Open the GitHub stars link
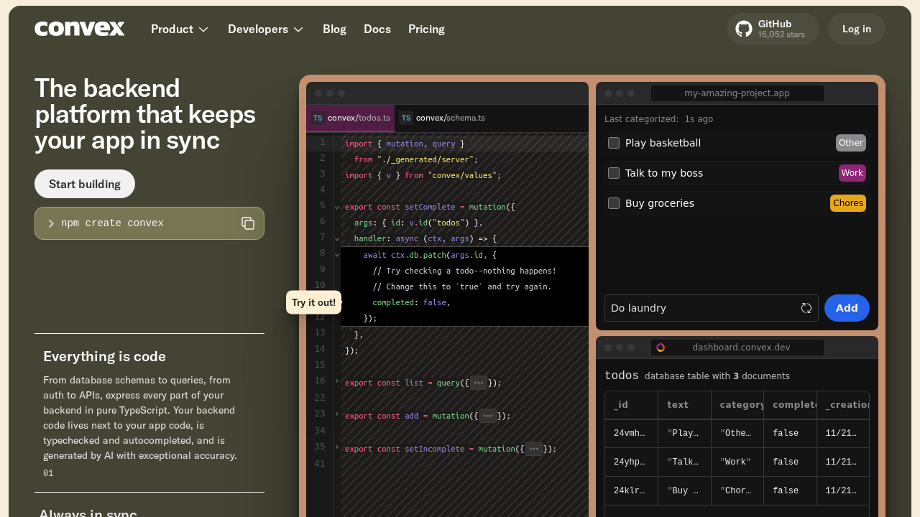Viewport: 920px width, 517px height. click(773, 29)
